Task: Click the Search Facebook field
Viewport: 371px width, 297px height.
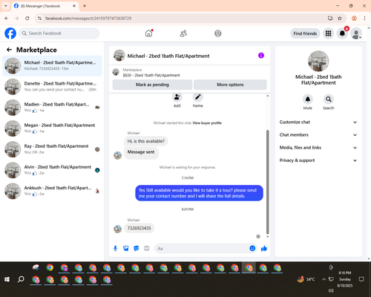Action: click(59, 33)
